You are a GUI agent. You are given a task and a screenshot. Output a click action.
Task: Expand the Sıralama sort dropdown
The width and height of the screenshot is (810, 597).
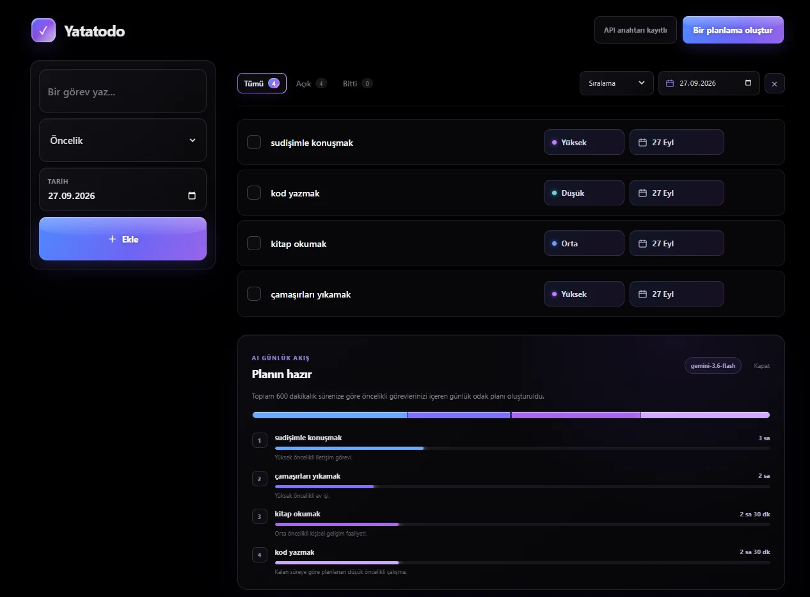click(x=617, y=83)
